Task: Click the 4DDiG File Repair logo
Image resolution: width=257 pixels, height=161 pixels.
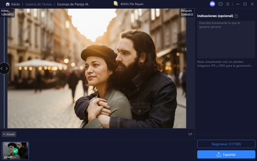Action: (116, 4)
